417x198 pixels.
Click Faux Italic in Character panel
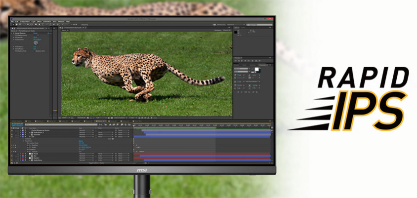coord(242,92)
